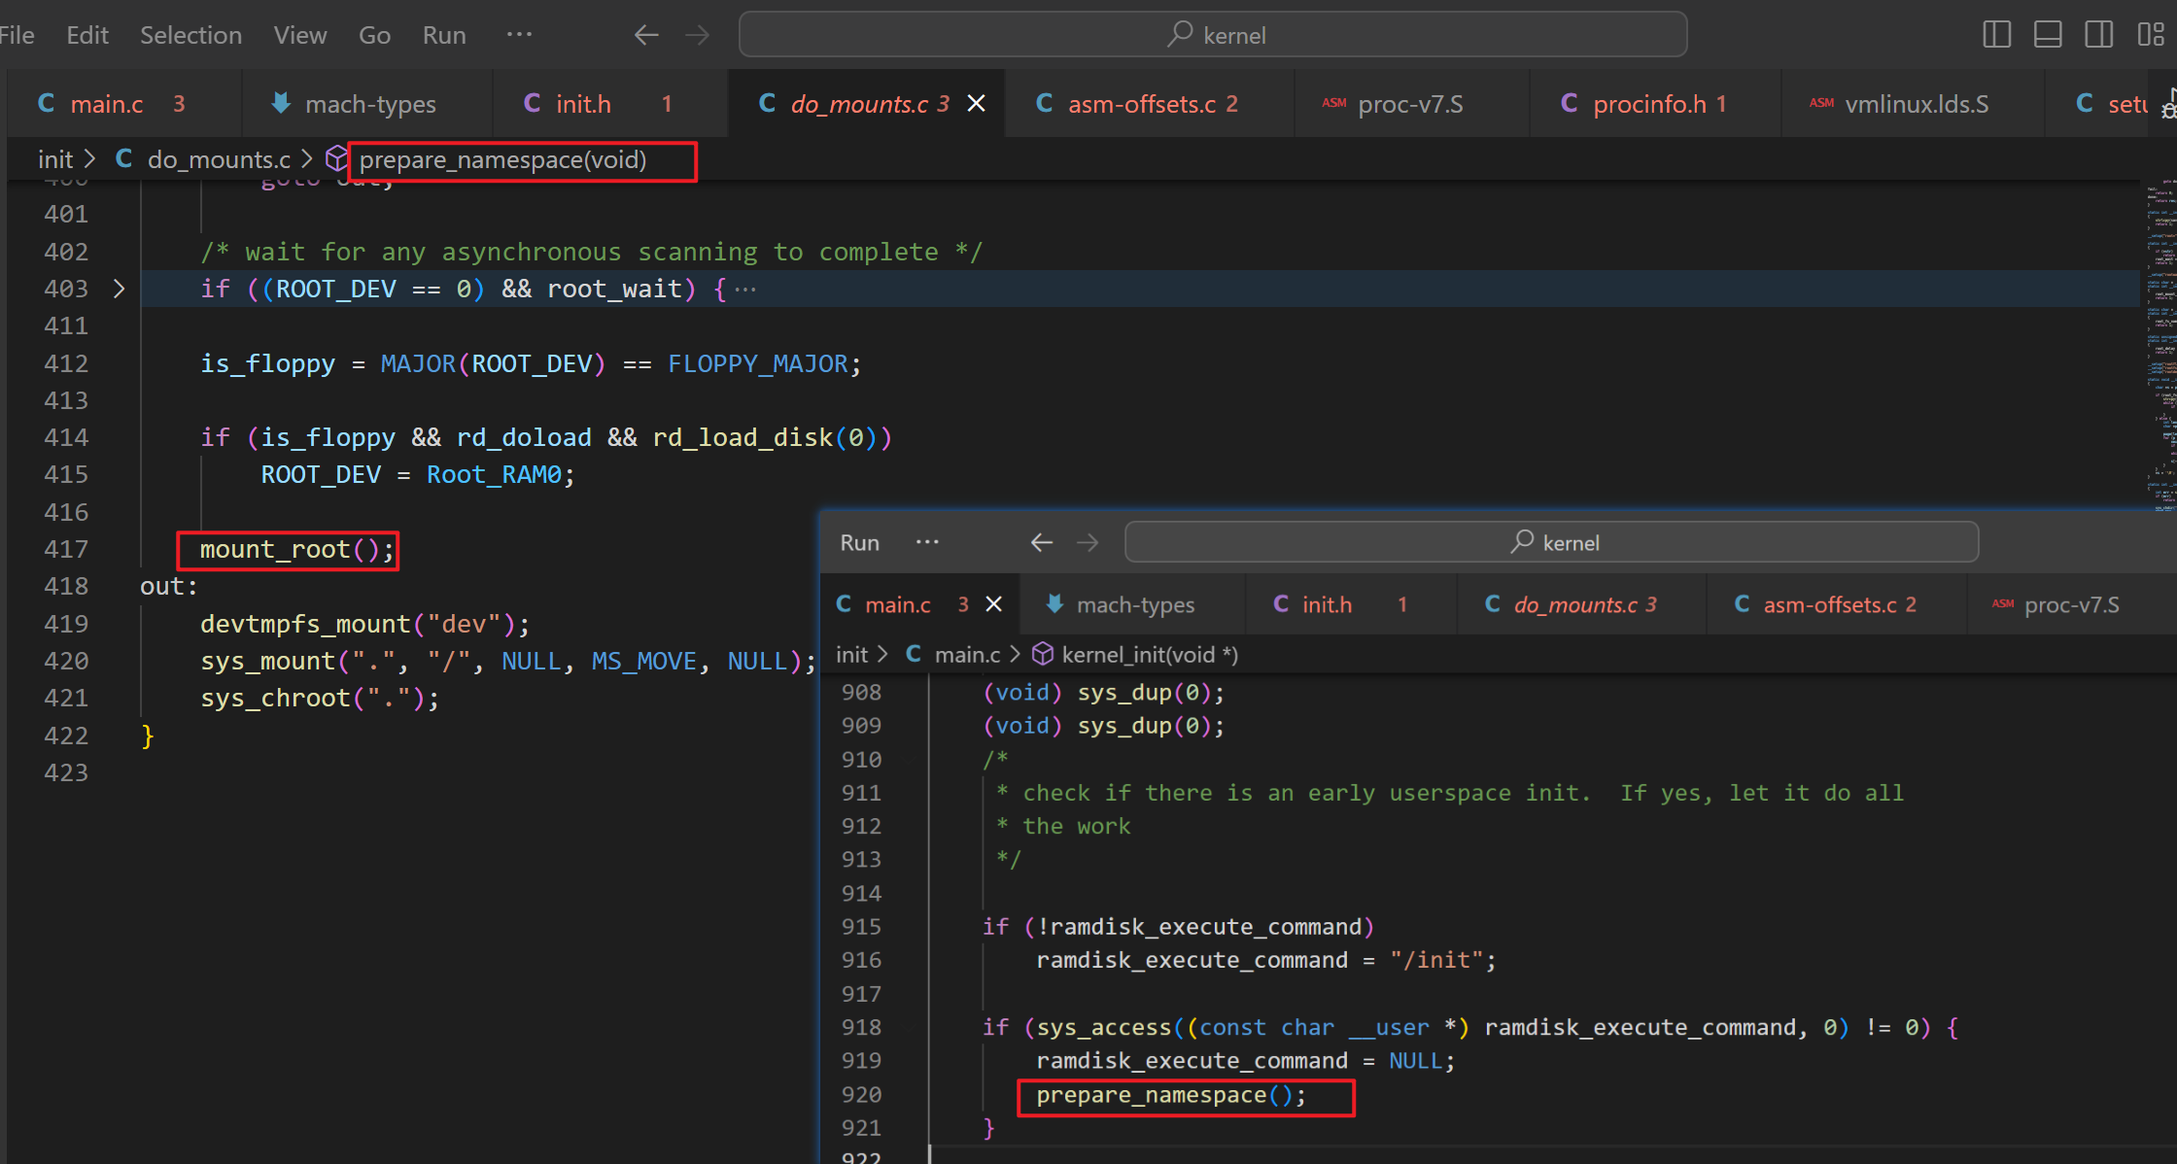Click the kernel search box in the lower window
The width and height of the screenshot is (2177, 1164).
pyautogui.click(x=1552, y=542)
